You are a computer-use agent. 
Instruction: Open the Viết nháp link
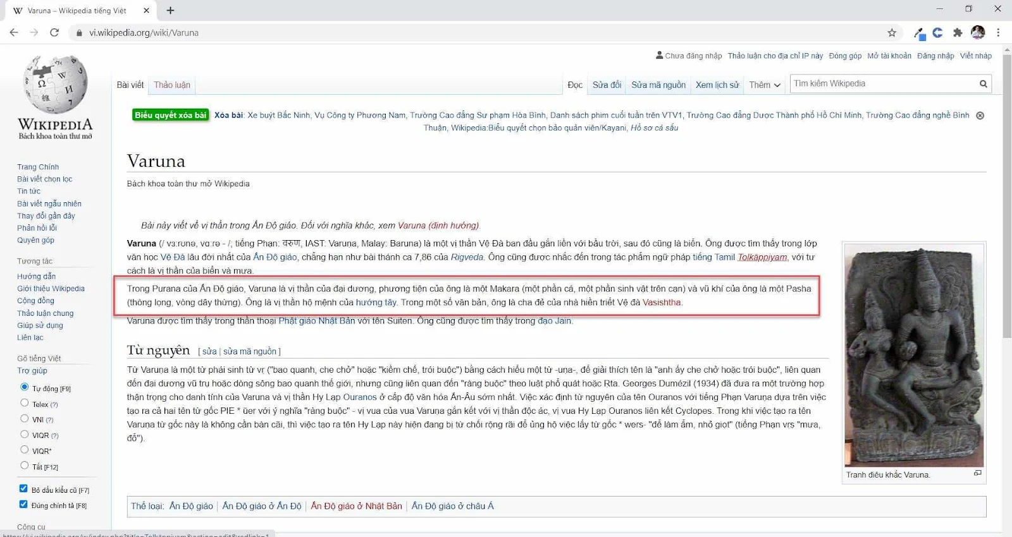click(976, 56)
